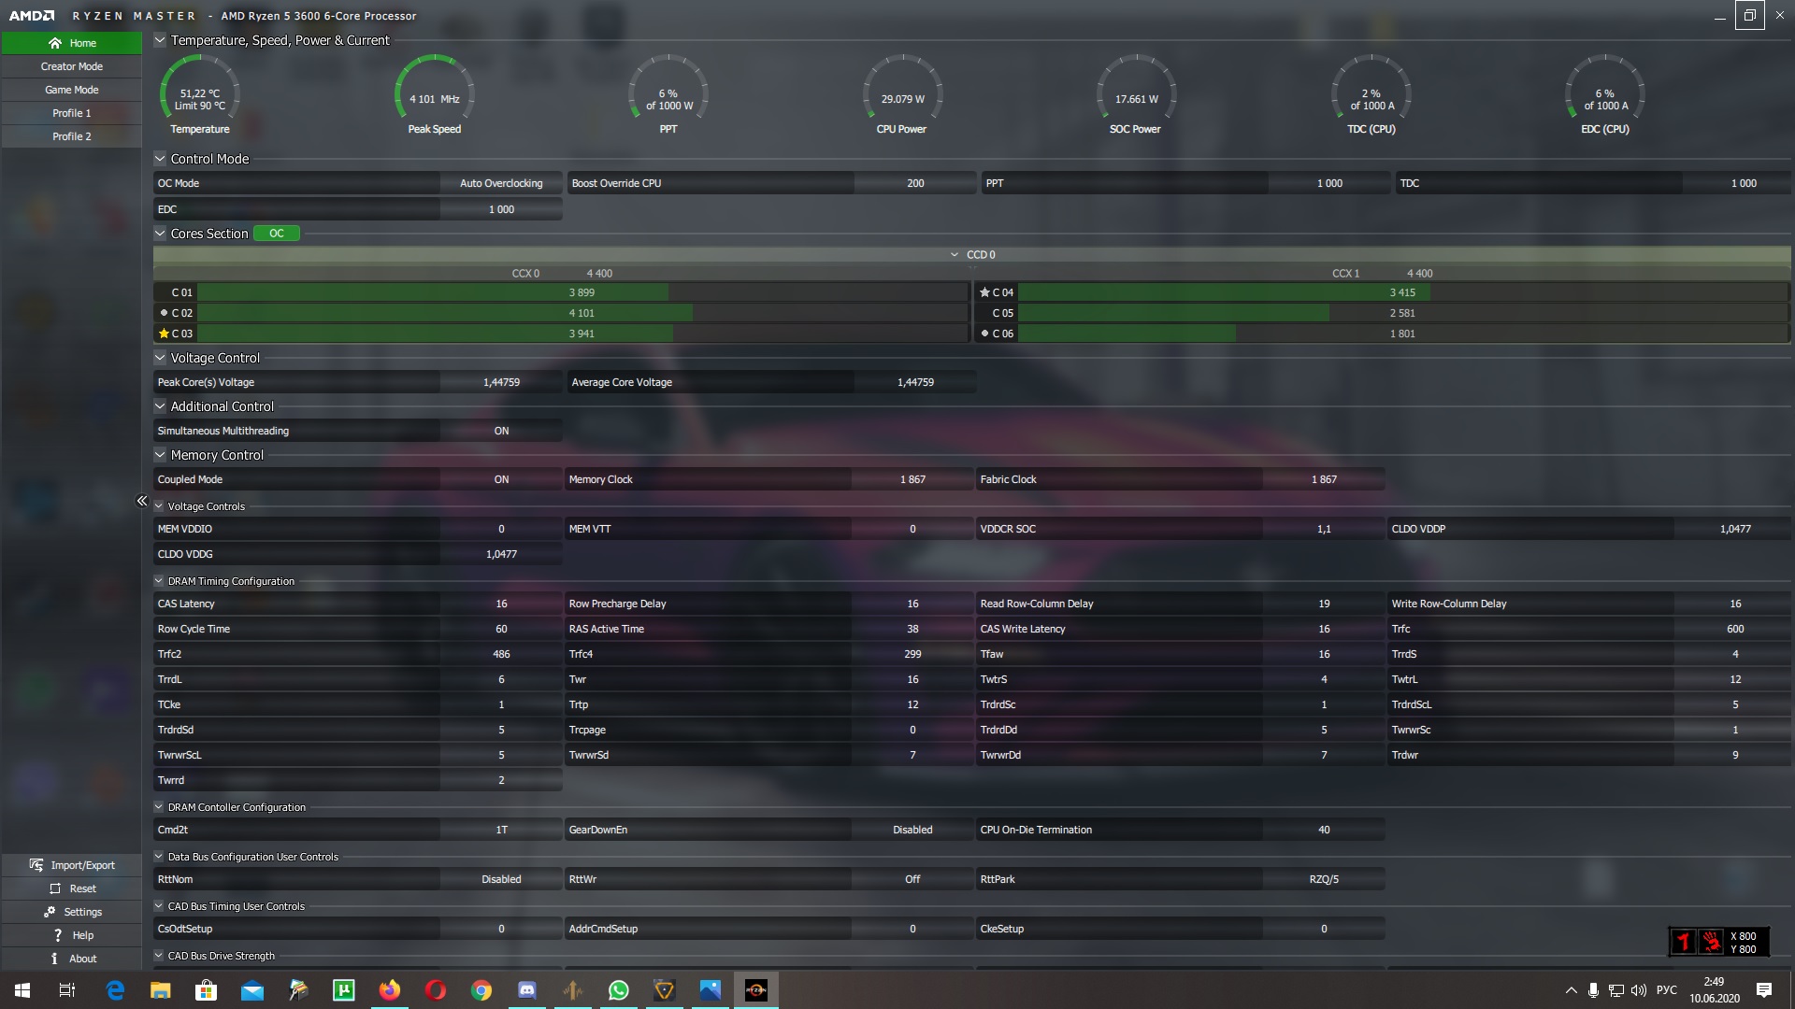Click the Reset icon button
1795x1009 pixels.
point(55,888)
